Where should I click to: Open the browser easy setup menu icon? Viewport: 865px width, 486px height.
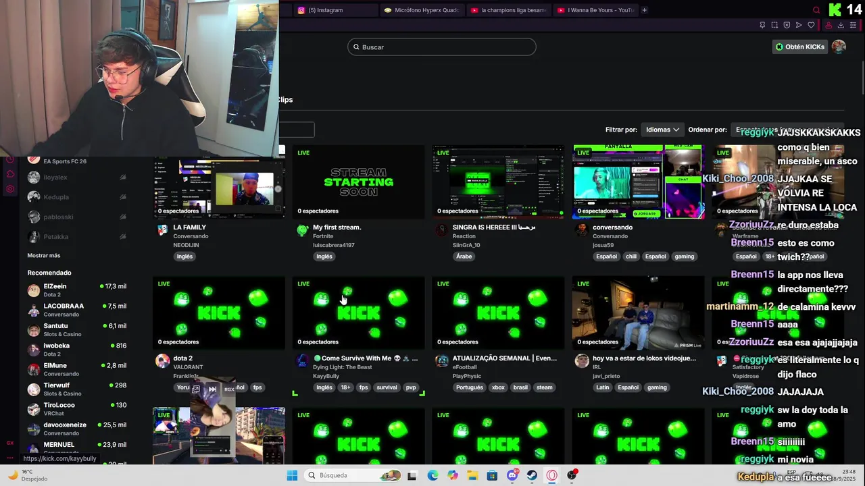(x=853, y=25)
